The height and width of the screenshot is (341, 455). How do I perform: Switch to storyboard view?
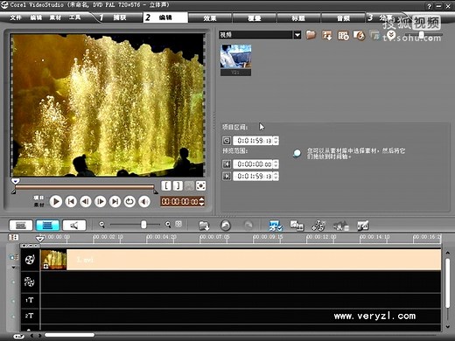pyautogui.click(x=21, y=225)
